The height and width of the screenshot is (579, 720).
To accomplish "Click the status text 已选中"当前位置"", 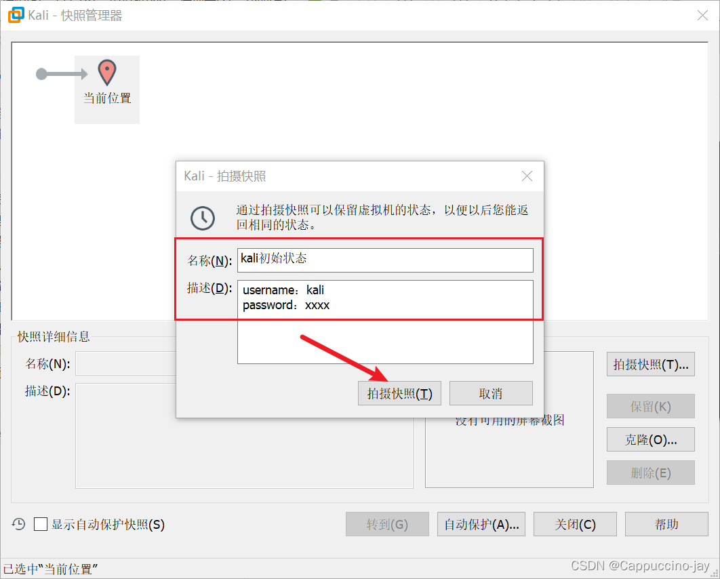I will 50,569.
